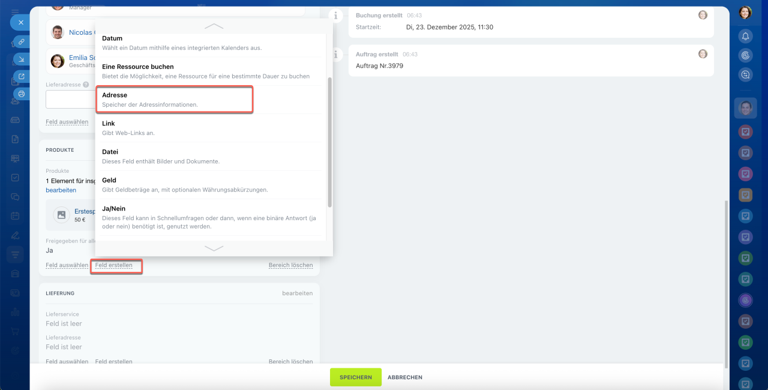Screen dimensions: 768x390
Task: Minimize the slider with the diagonal arrow icon
Action: (21, 59)
